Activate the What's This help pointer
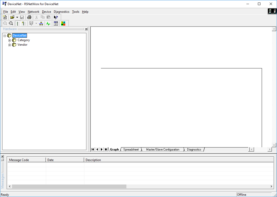 [56, 17]
